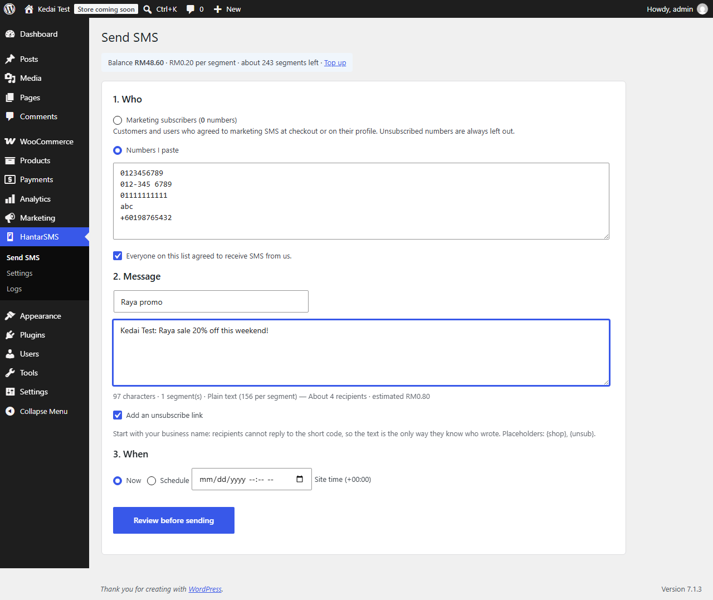Image resolution: width=713 pixels, height=600 pixels.
Task: Click the Kedai Test site name link
Action: (x=54, y=9)
